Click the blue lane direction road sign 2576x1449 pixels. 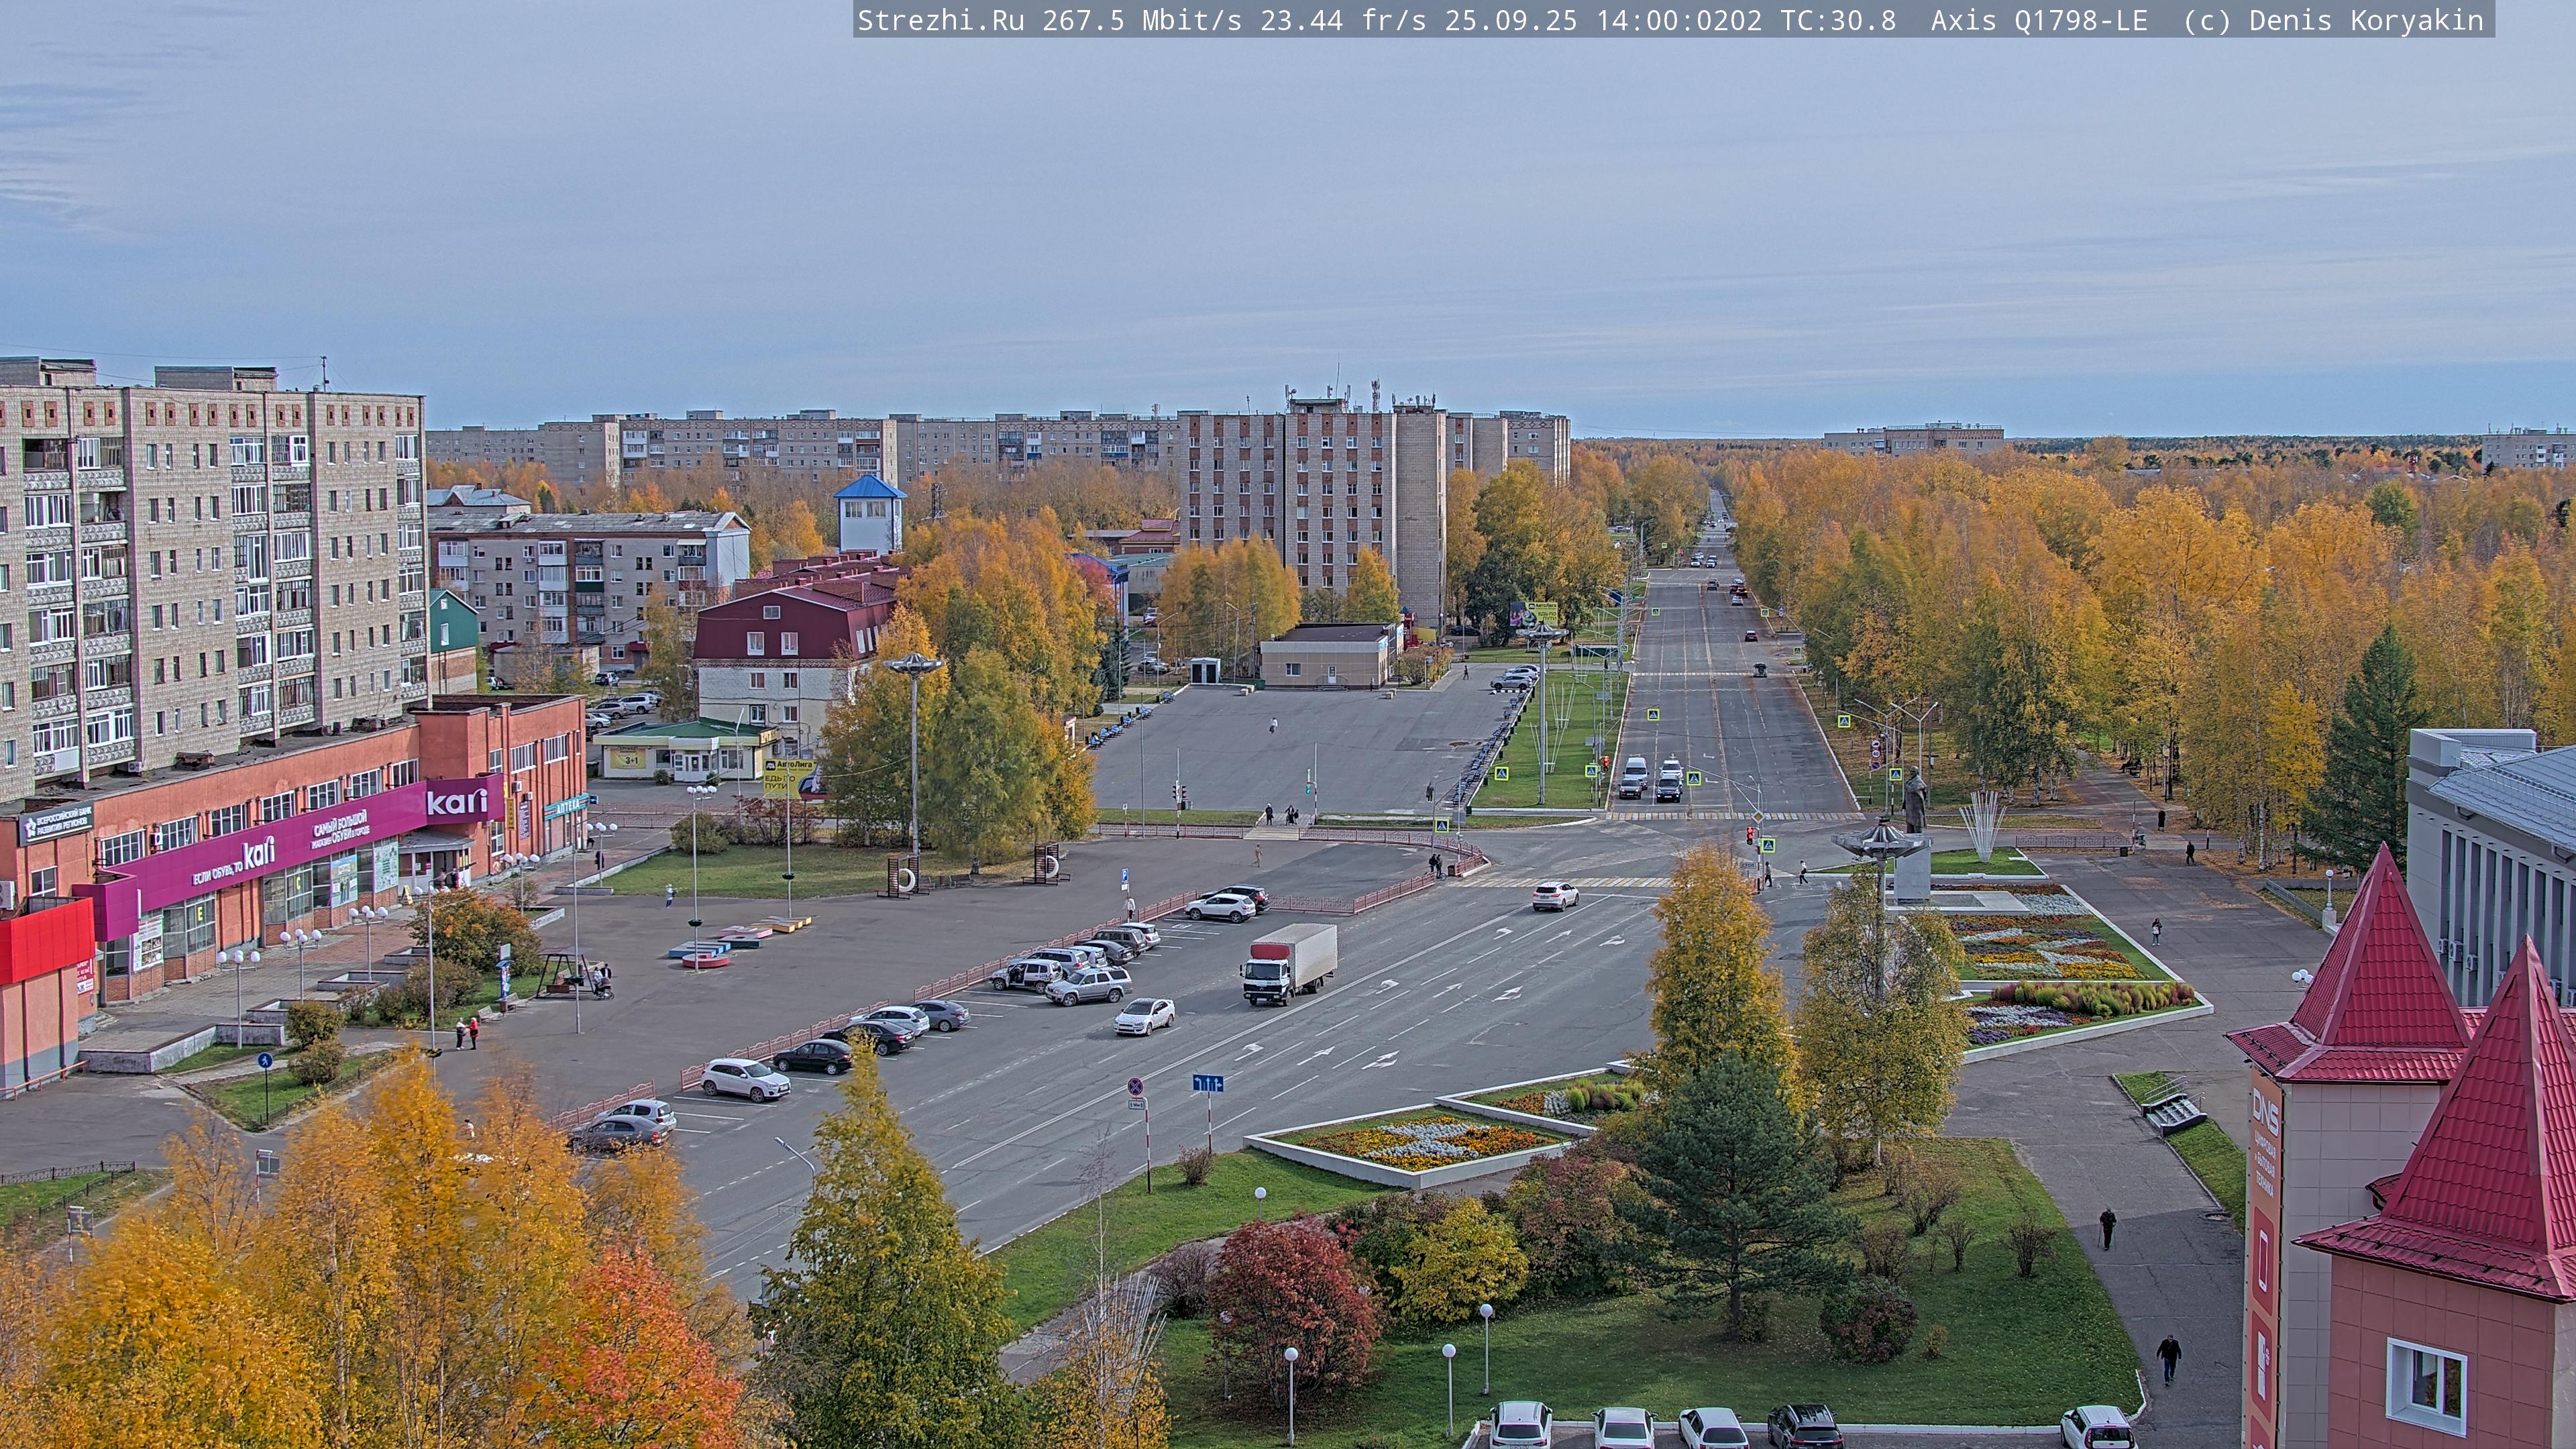click(1207, 1083)
